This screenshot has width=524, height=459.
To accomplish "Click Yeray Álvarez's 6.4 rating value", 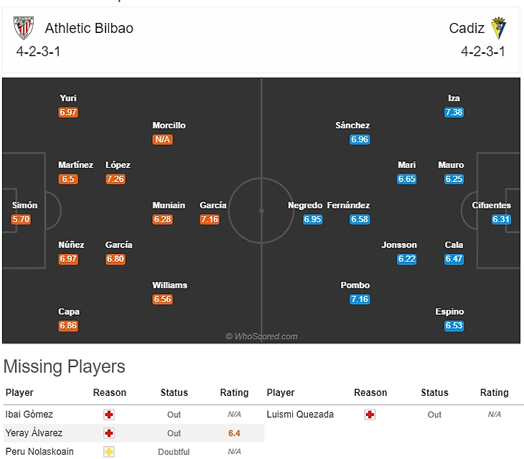I will pos(234,433).
